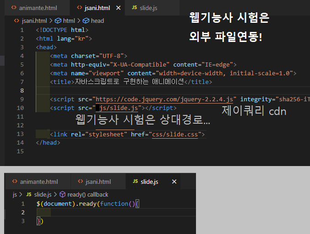Click the HTML icon in jsani.html breadcrumb
310x234 pixels.
click(16, 21)
